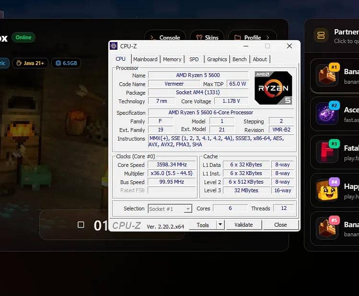Click the Instructions list text
Viewport: 359px width, 296px height.
click(221, 142)
